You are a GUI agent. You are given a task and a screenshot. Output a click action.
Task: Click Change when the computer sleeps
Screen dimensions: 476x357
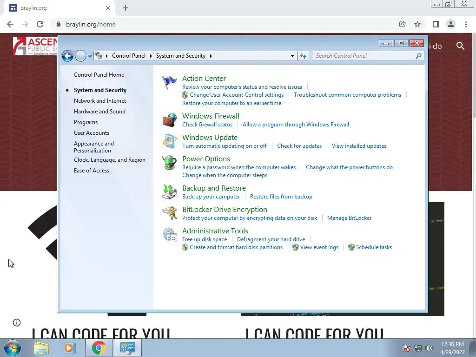pos(225,175)
